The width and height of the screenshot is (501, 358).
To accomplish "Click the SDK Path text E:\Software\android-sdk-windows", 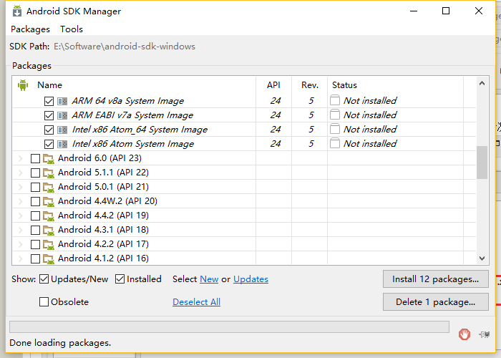I will tap(125, 47).
